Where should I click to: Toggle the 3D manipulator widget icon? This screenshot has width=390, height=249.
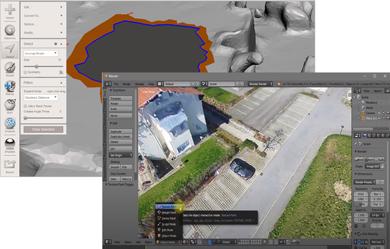click(205, 242)
